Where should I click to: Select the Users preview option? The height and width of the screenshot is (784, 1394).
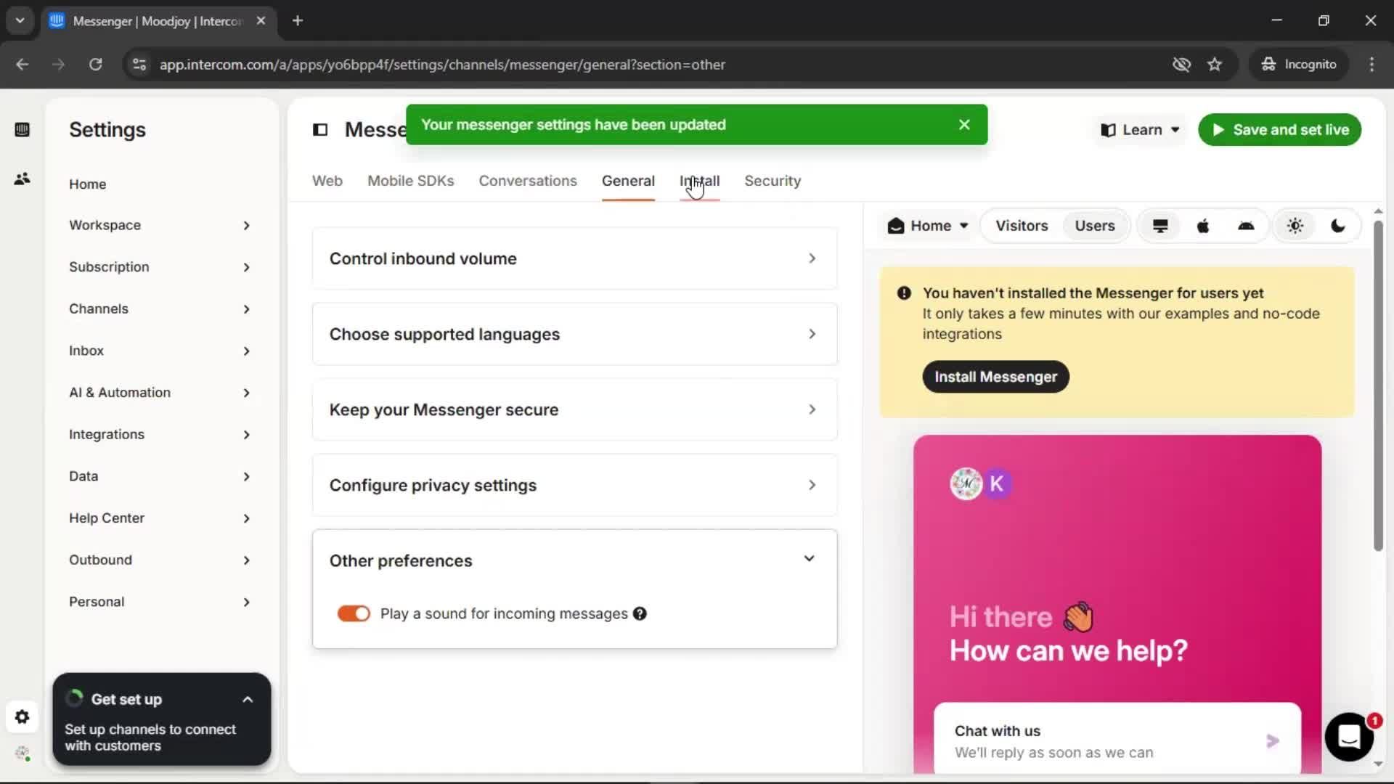(1095, 226)
